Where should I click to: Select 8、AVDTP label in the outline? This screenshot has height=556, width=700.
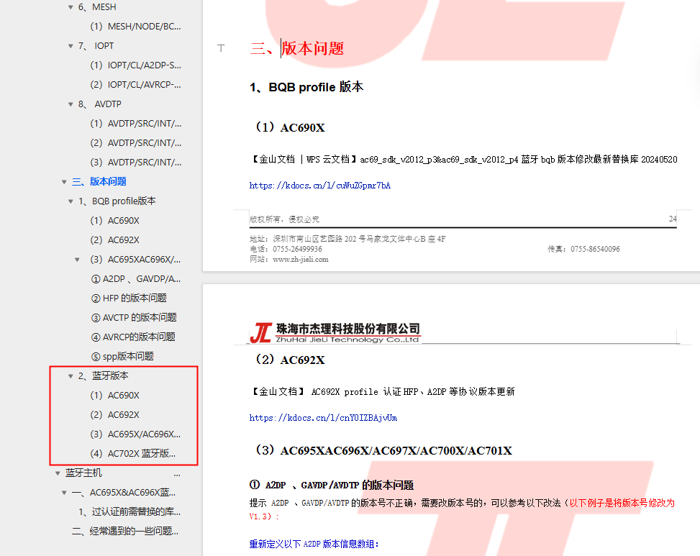point(100,104)
